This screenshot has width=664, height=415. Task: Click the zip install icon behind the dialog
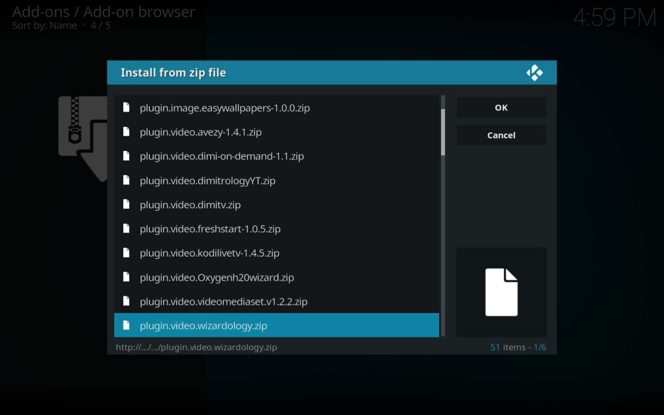click(82, 139)
